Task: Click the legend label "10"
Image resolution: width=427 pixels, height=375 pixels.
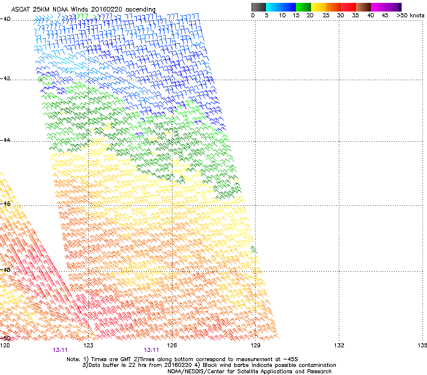Action: pos(282,16)
